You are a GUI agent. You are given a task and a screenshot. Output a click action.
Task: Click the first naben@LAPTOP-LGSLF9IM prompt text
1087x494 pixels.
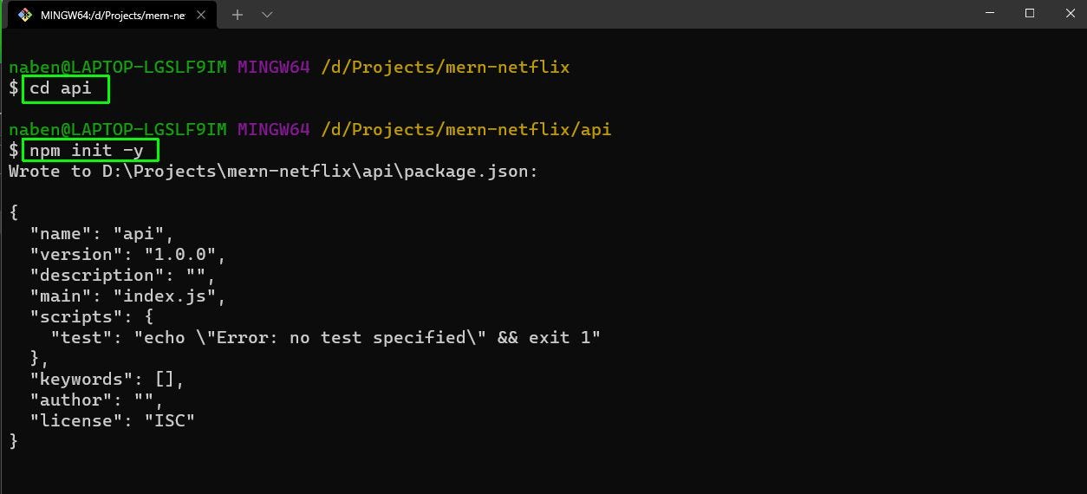[118, 68]
